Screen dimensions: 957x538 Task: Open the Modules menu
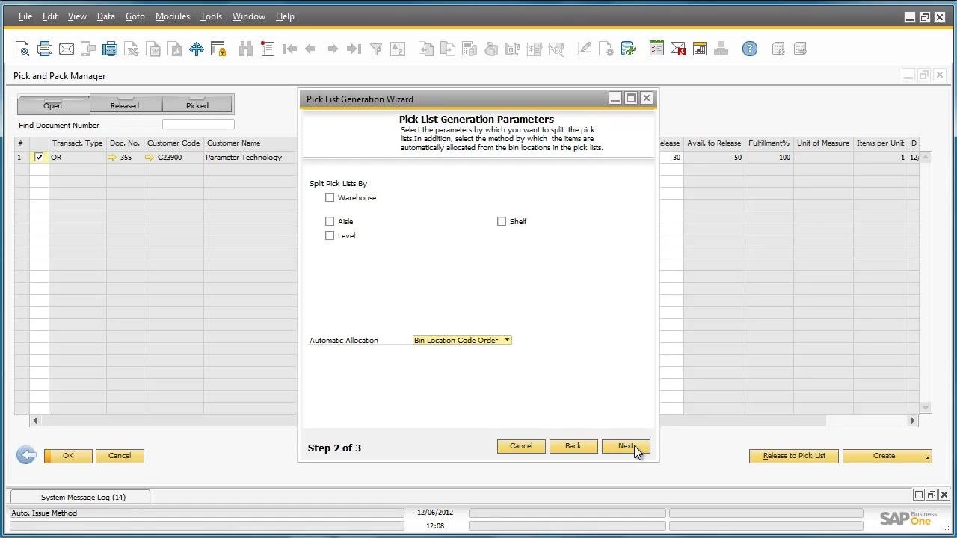pyautogui.click(x=172, y=16)
